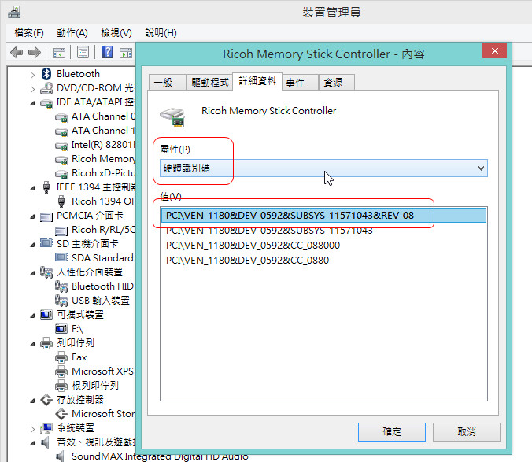532x462 pixels.
Task: Select value ending SUBSYS_11571043&REV_08
Action: (x=323, y=216)
